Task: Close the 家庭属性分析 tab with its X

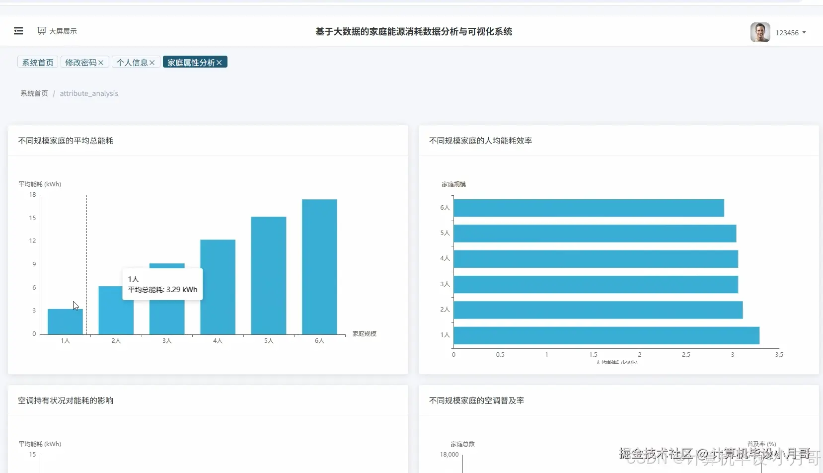Action: pos(219,63)
